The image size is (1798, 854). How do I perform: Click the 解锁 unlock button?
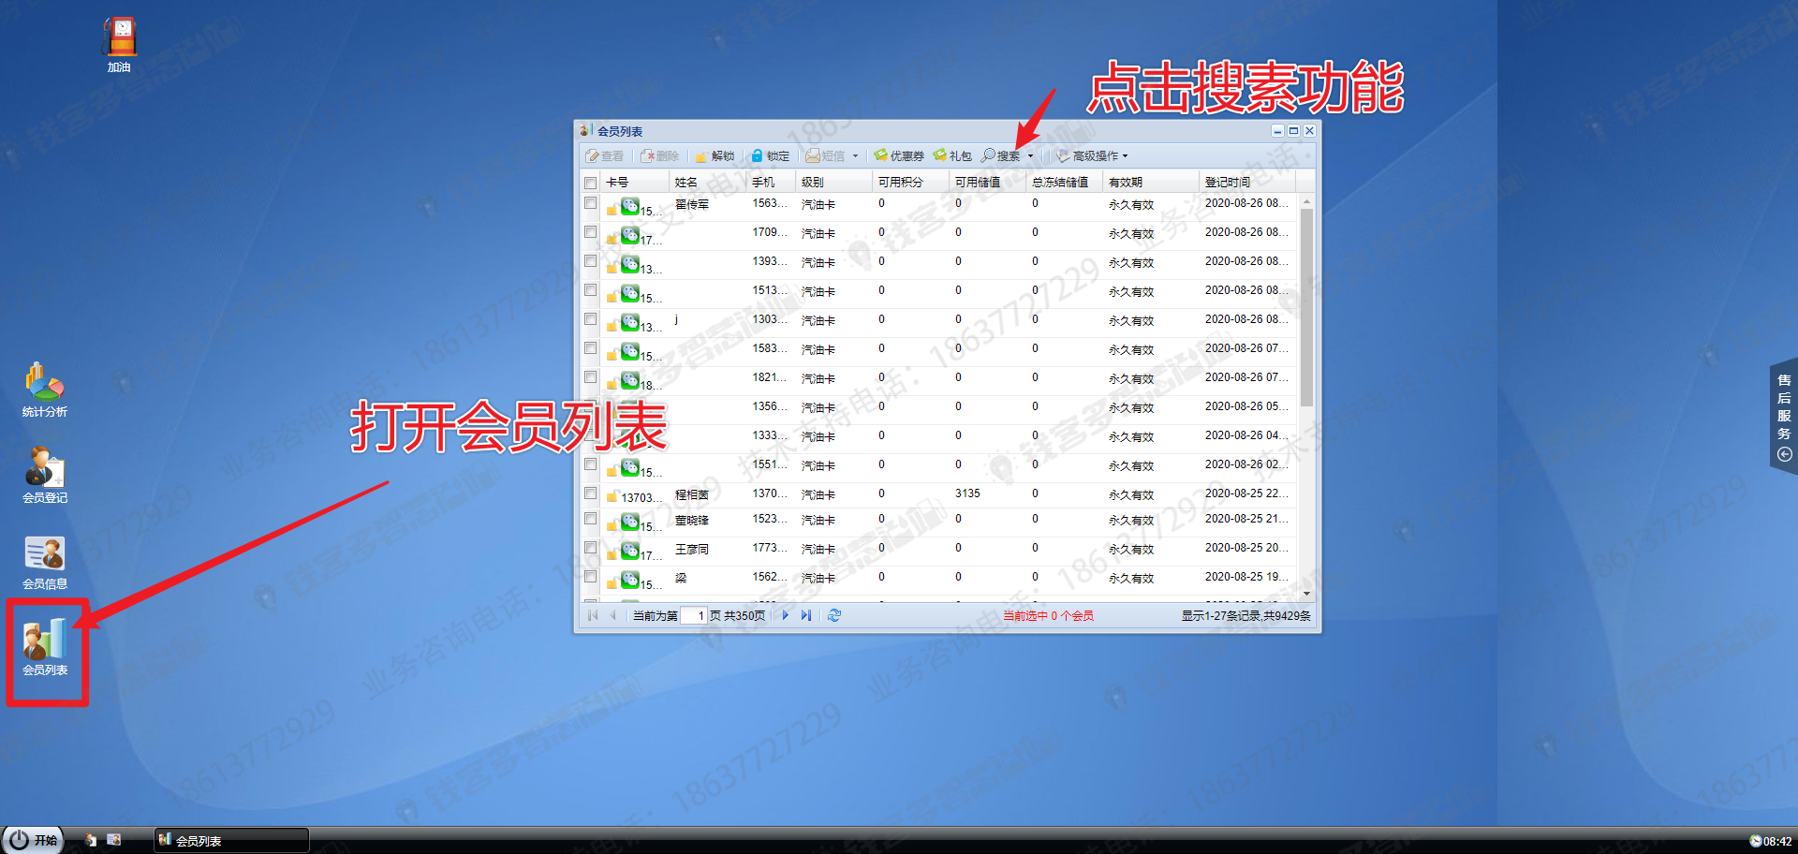tap(715, 156)
